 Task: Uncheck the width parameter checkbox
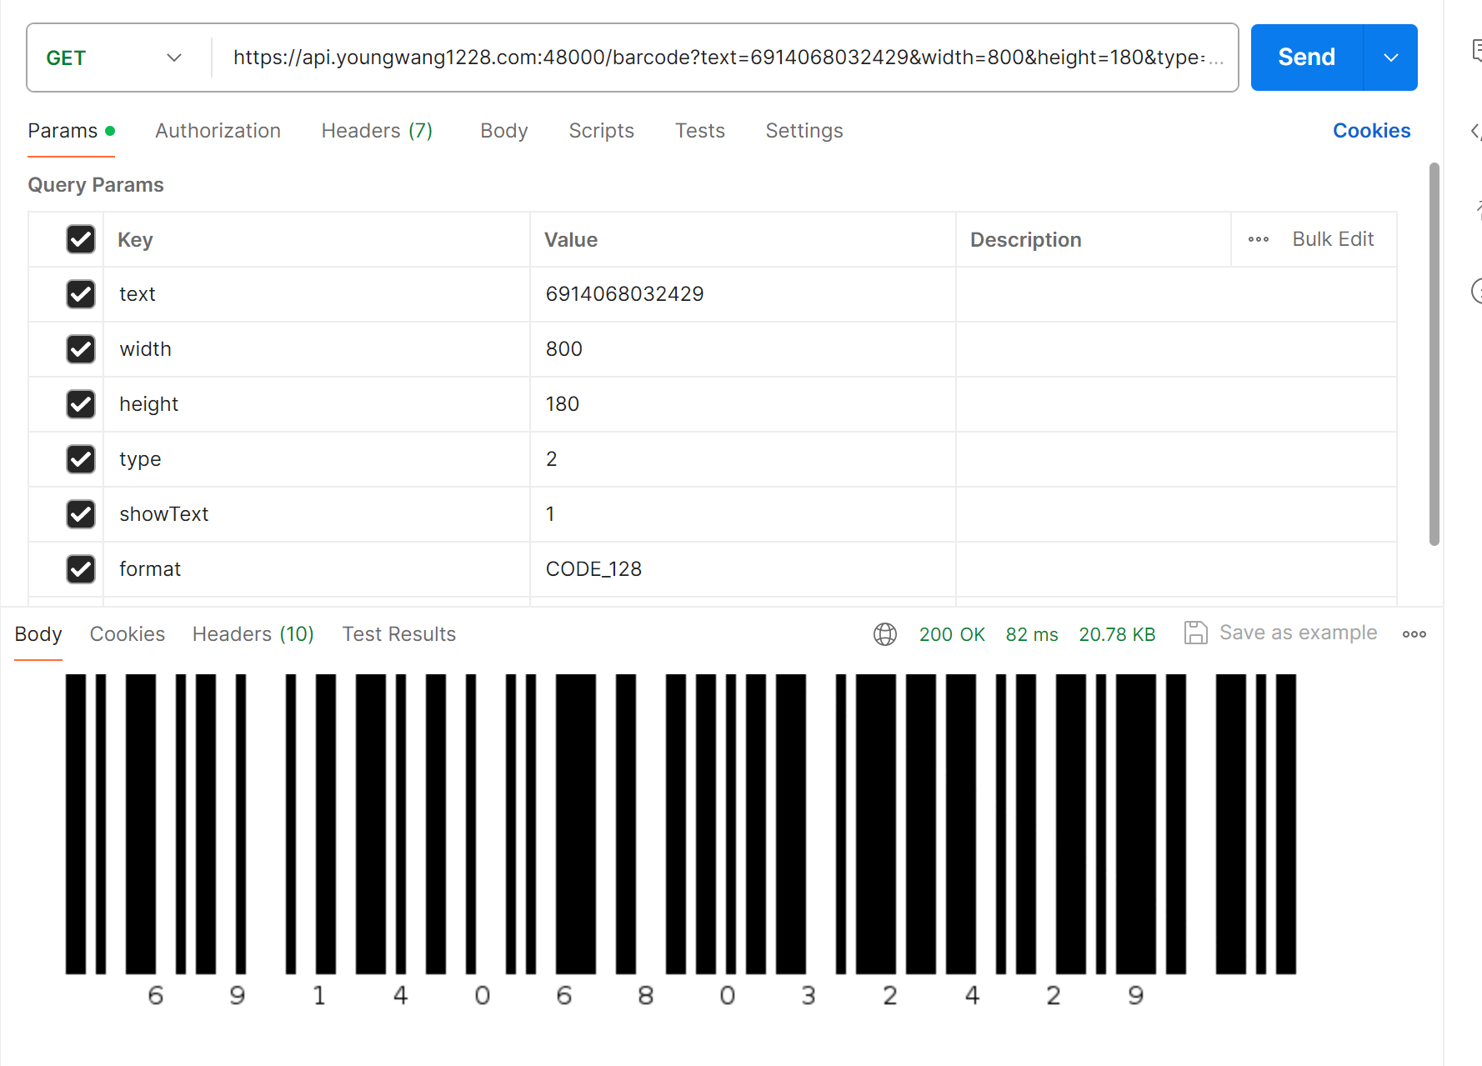coord(81,349)
